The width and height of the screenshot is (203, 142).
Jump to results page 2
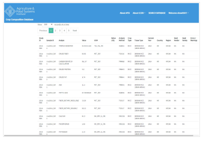[x=55, y=31]
